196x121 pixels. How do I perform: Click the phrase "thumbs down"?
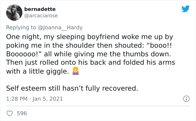click(x=147, y=54)
